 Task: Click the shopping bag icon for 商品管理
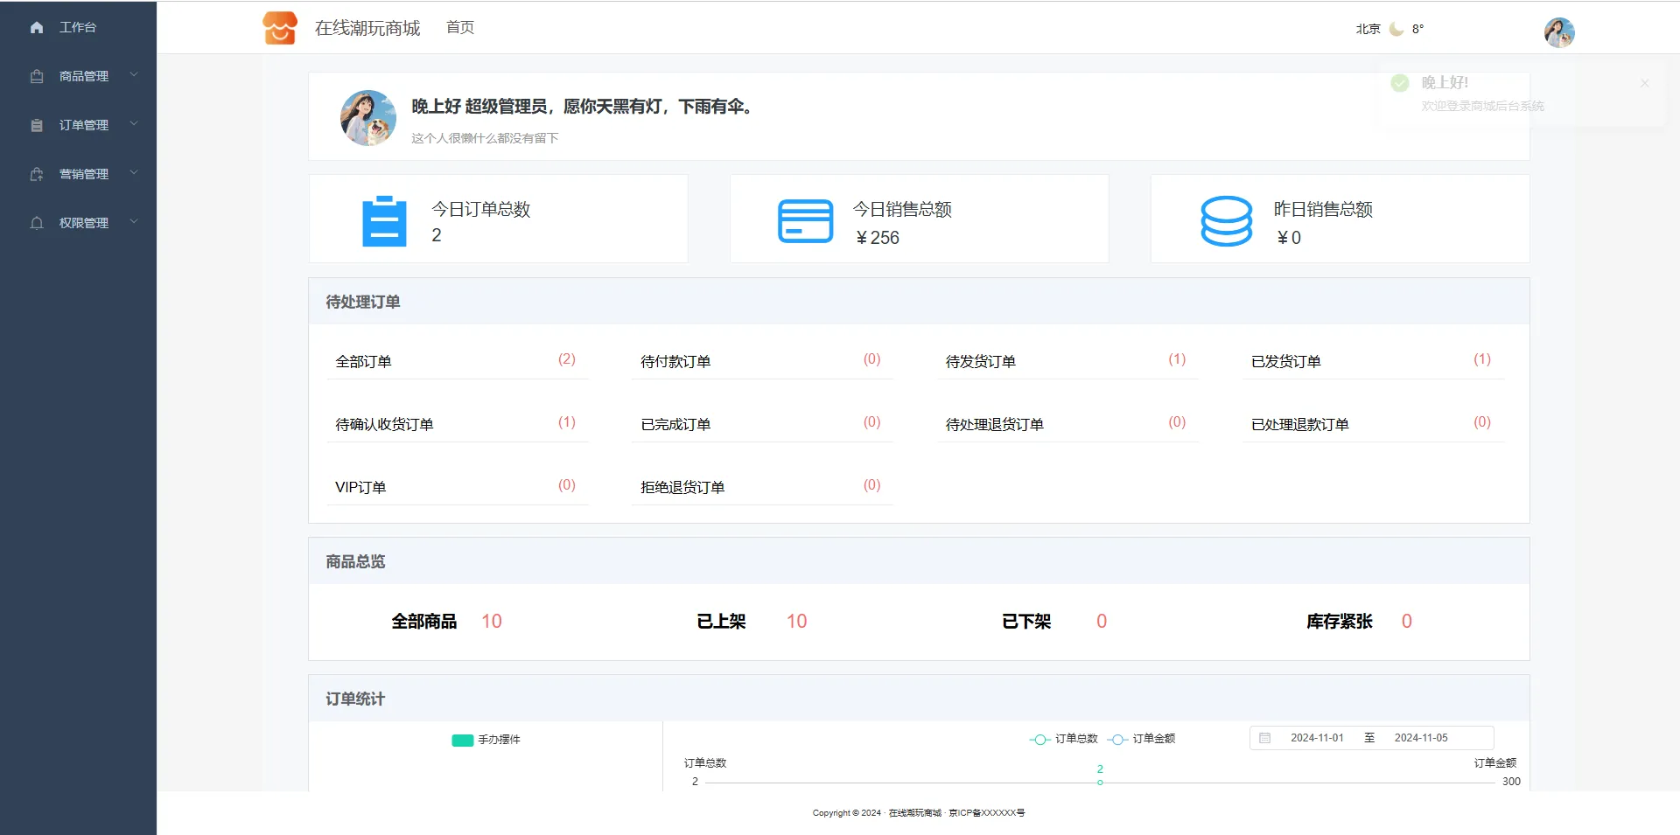(x=37, y=77)
